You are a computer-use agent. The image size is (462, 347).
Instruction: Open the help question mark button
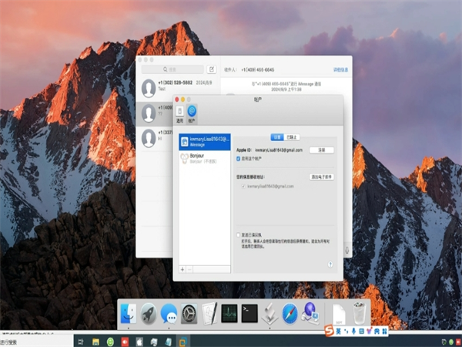point(330,264)
